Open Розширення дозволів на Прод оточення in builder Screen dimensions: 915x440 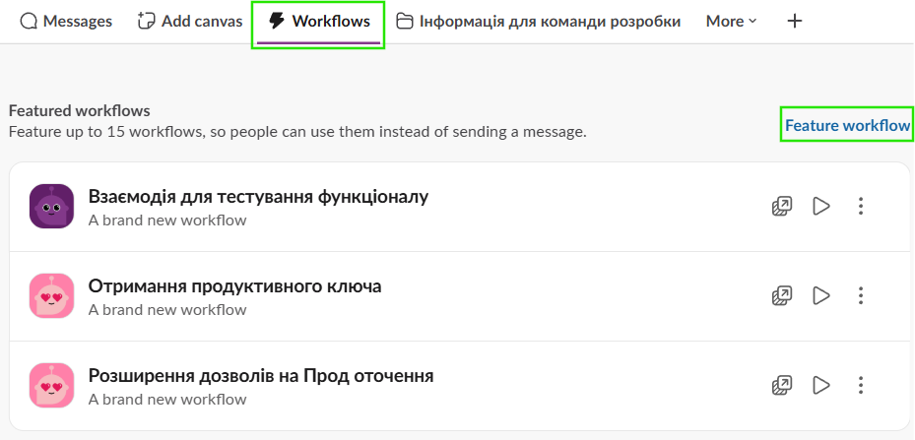pyautogui.click(x=782, y=385)
